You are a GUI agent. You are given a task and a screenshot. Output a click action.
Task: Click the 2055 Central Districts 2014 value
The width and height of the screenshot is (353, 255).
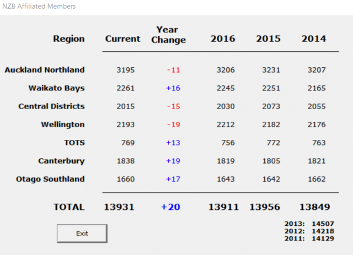point(317,106)
